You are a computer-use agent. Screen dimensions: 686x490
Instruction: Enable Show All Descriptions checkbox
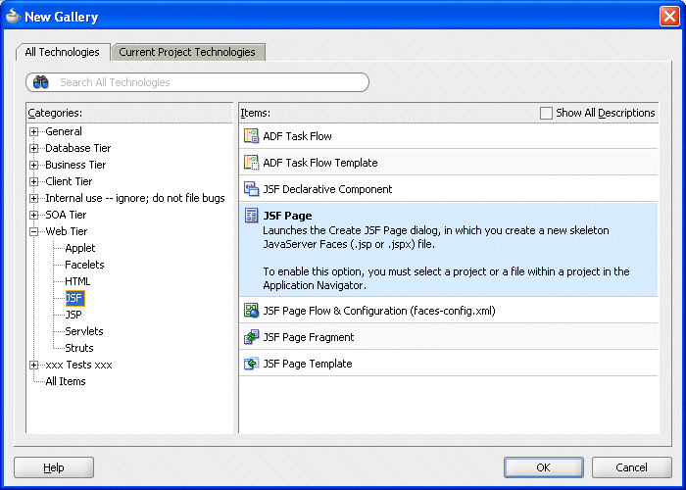546,113
